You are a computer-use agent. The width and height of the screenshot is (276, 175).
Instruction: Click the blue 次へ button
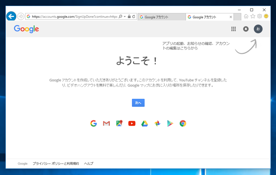[x=138, y=103]
